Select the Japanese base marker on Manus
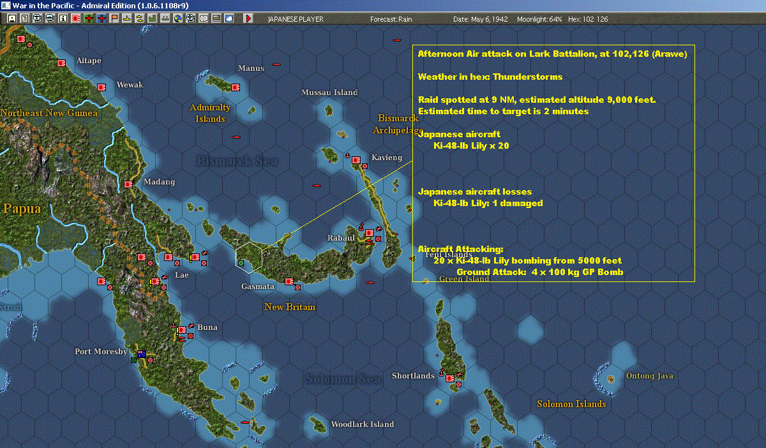Image resolution: width=766 pixels, height=448 pixels. 236,87
